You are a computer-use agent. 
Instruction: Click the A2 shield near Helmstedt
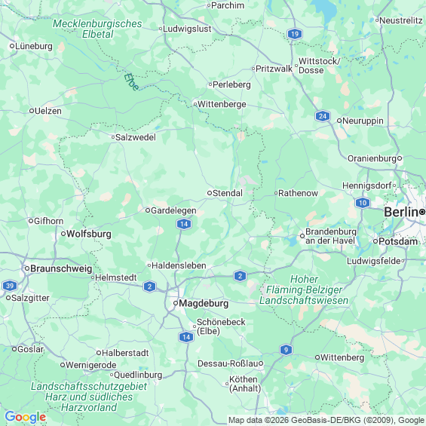point(149,287)
